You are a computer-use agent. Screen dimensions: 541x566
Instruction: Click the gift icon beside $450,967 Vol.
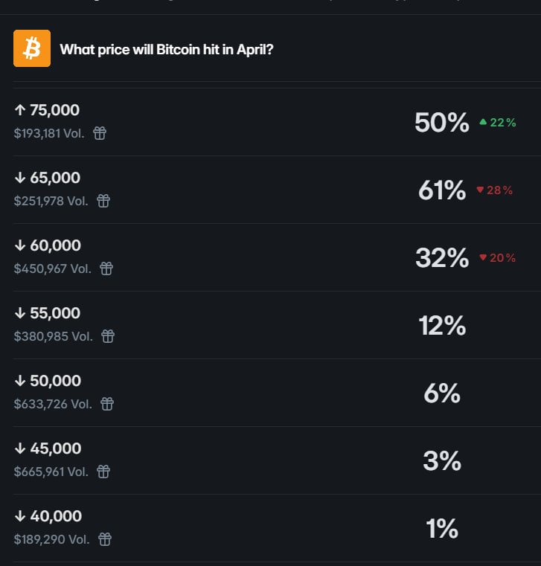[x=106, y=268]
